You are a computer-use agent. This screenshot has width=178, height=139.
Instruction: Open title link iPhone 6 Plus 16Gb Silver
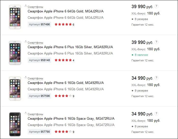[x=70, y=47]
